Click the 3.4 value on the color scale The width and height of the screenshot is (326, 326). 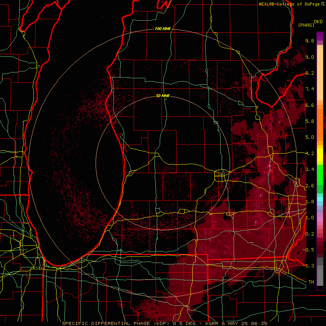coord(310,170)
